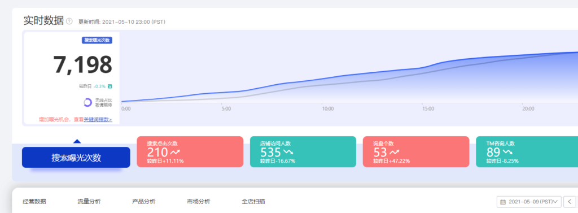Switch to the 市场分析 tab

coord(199,202)
